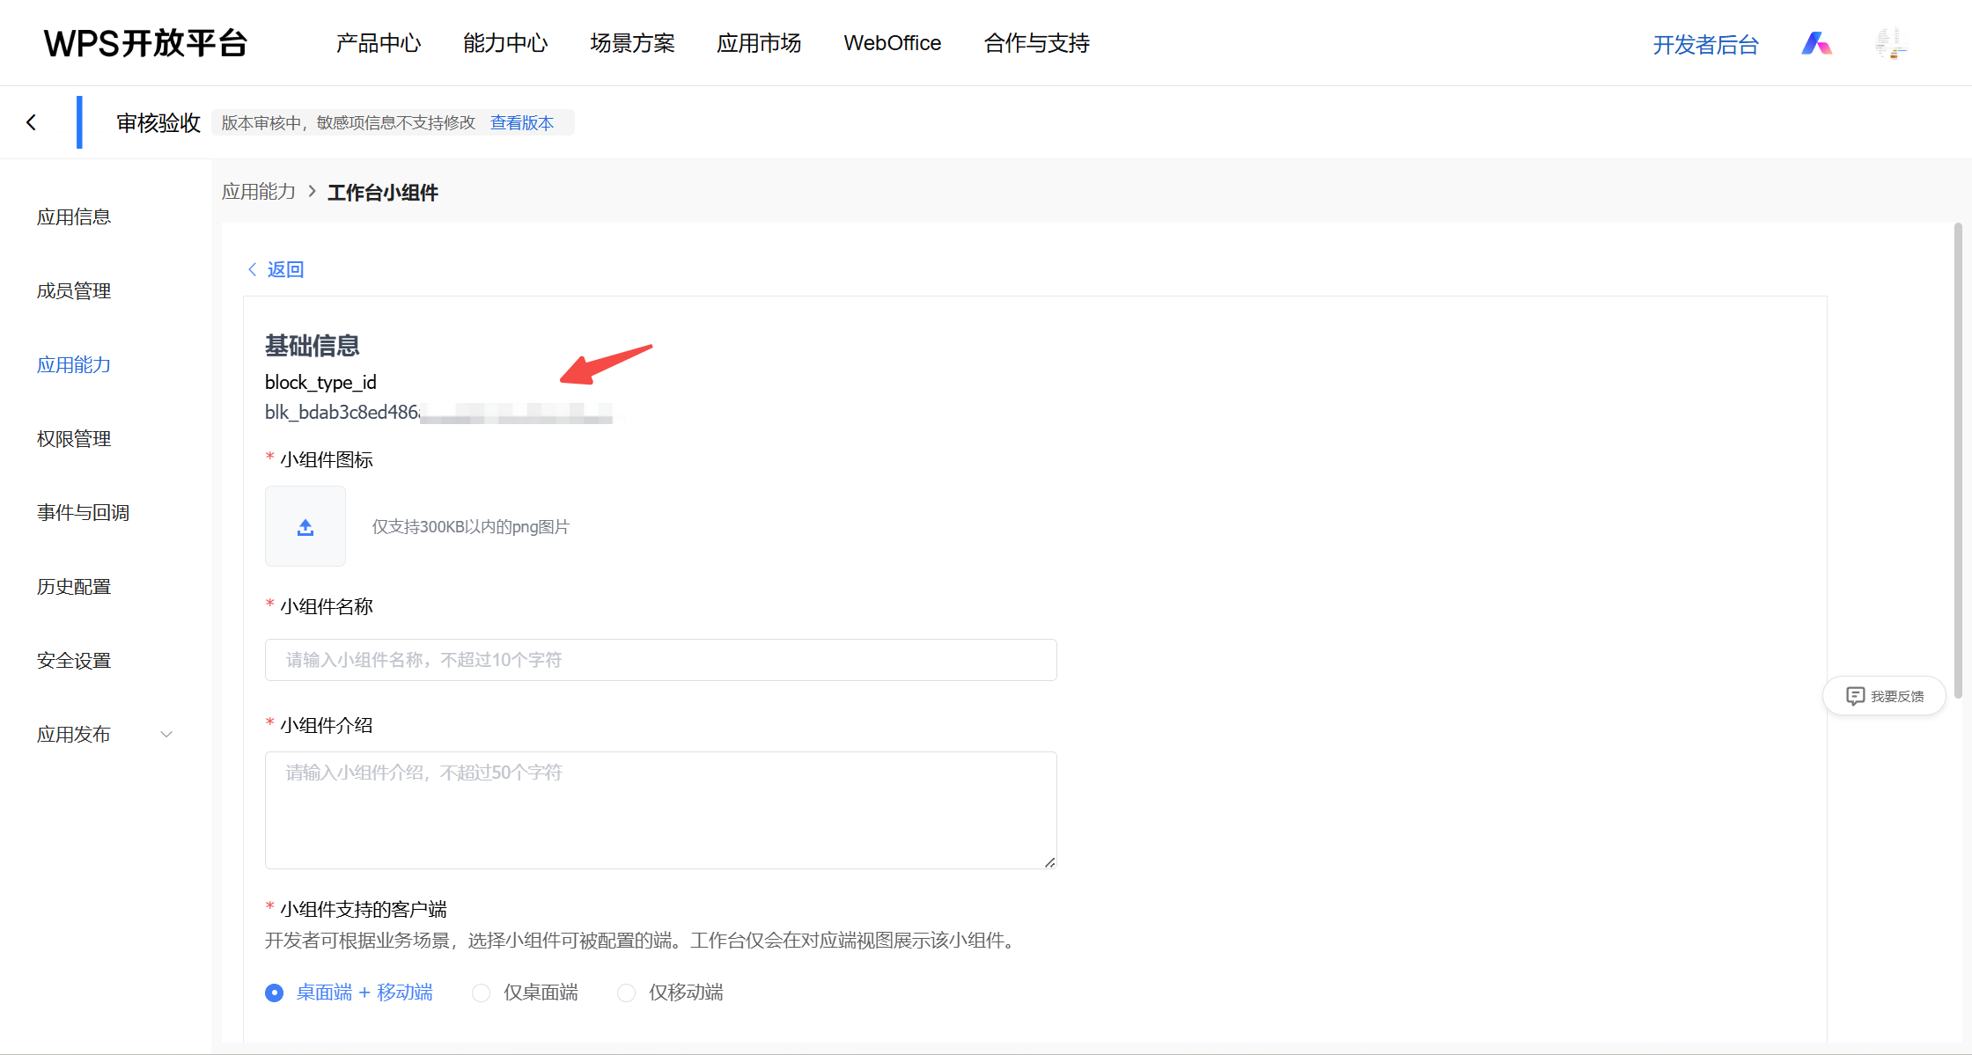Image resolution: width=1972 pixels, height=1055 pixels.
Task: Click the back arrow beside 审核验收
Action: coord(32,122)
